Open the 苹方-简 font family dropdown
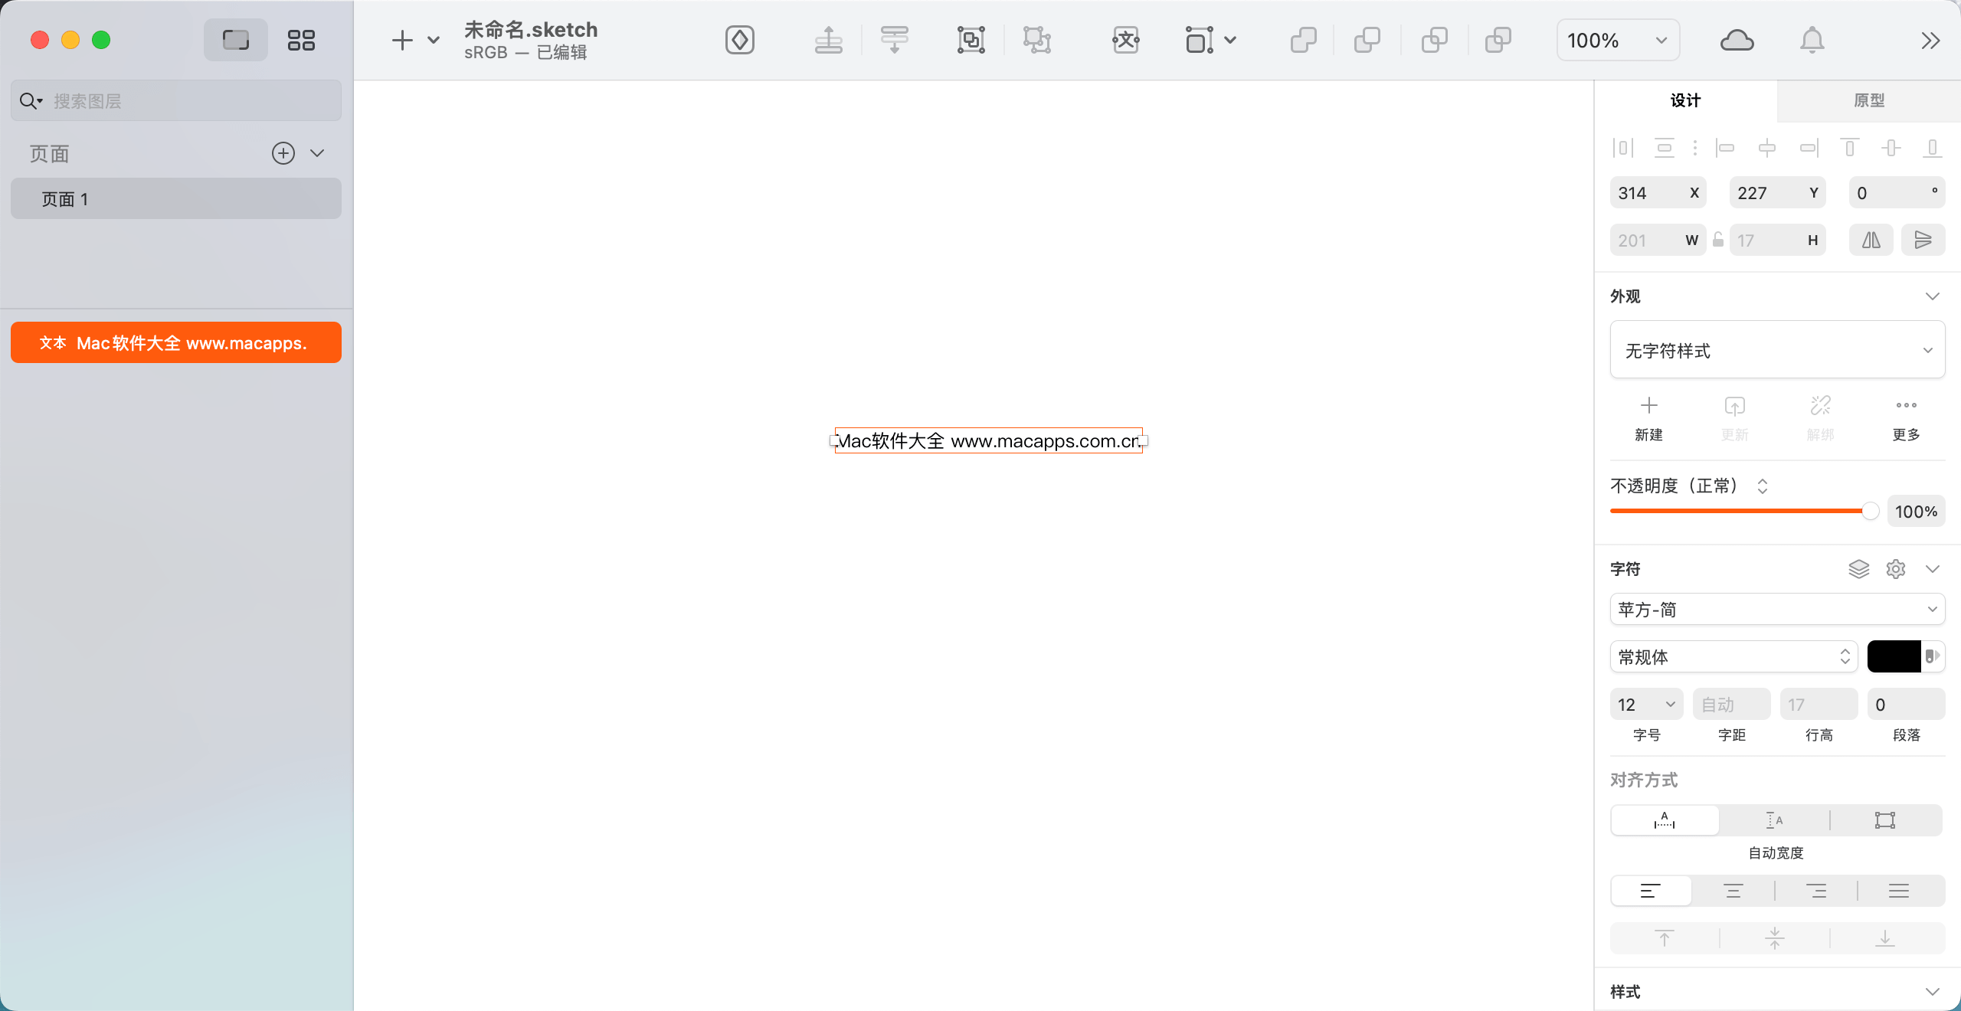This screenshot has width=1961, height=1011. point(1777,610)
